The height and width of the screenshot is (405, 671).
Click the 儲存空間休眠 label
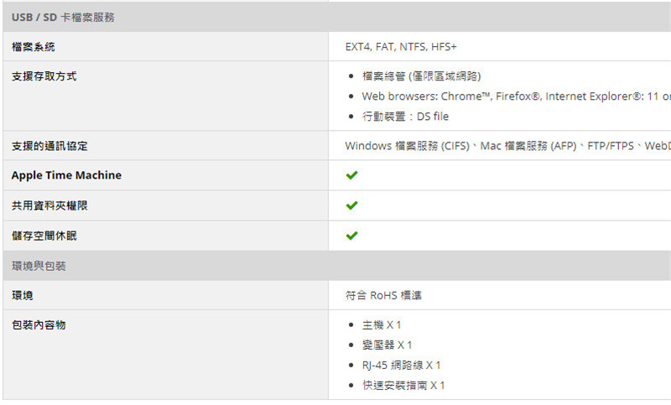tap(44, 236)
